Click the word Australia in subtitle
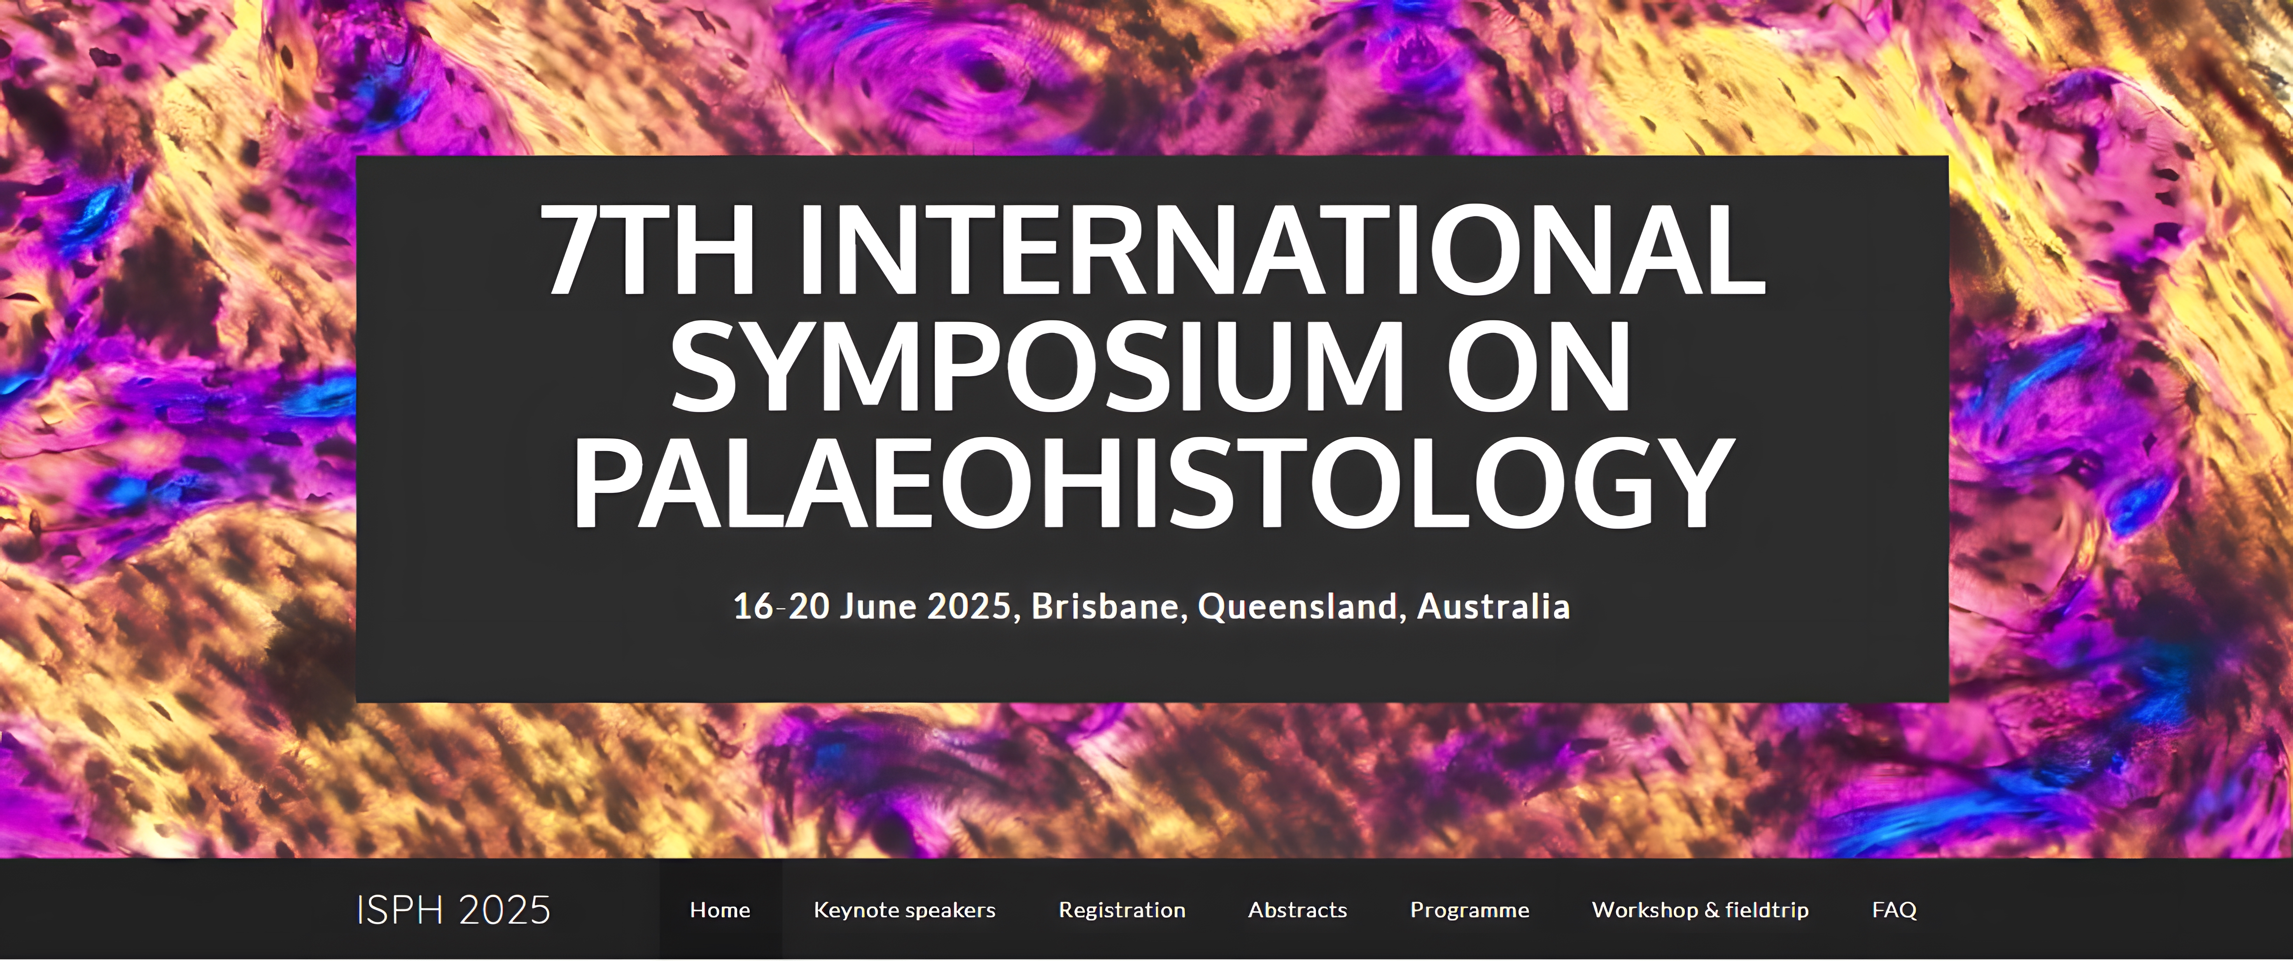The image size is (2293, 961). tap(1493, 606)
